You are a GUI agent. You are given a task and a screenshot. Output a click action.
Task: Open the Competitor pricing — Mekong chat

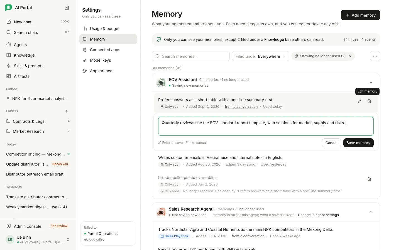(x=38, y=154)
